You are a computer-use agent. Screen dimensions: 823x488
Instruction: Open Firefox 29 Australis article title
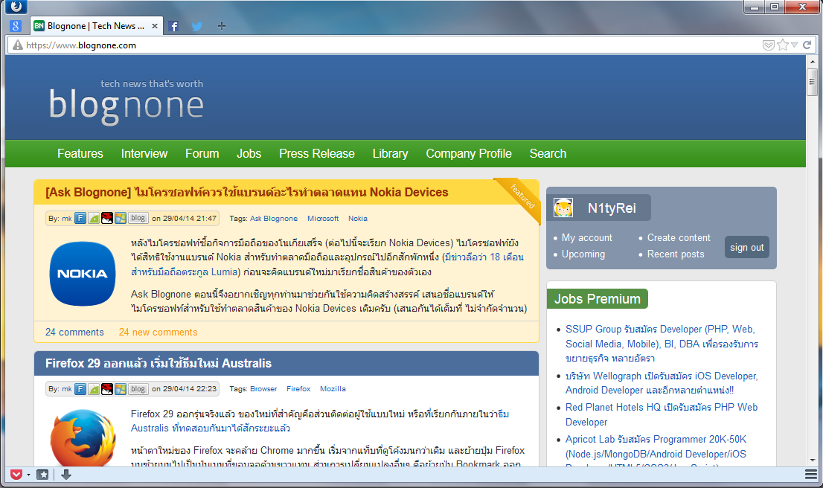pyautogui.click(x=158, y=363)
